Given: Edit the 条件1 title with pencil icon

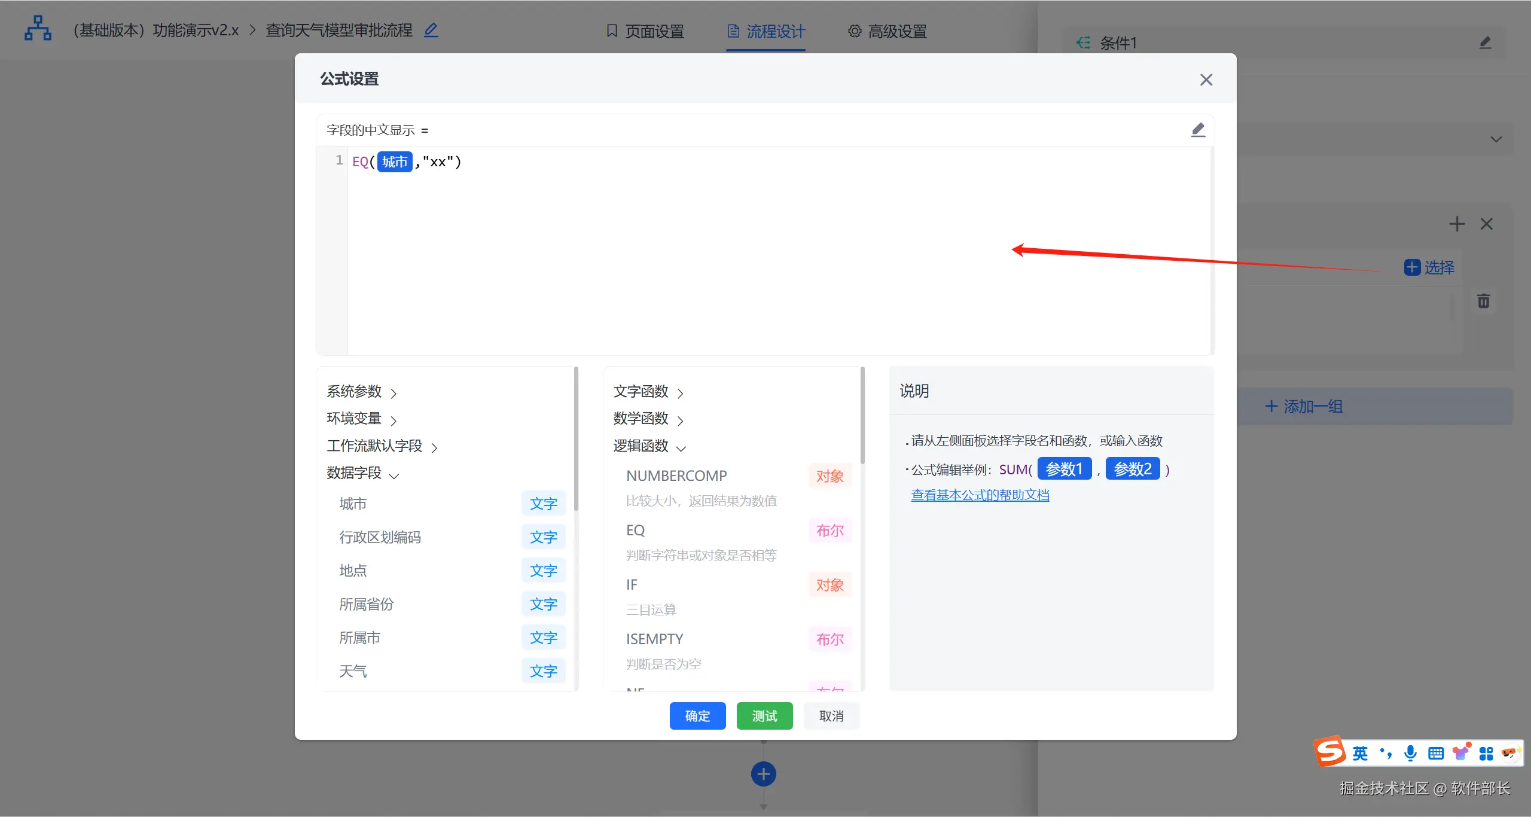Looking at the screenshot, I should (x=1486, y=42).
